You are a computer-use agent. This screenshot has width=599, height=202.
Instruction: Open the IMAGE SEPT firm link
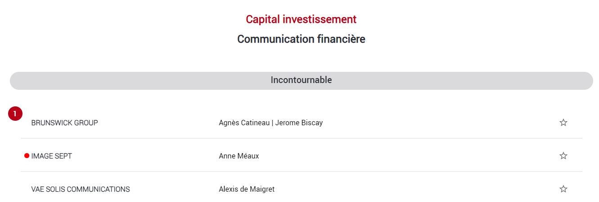(x=51, y=156)
